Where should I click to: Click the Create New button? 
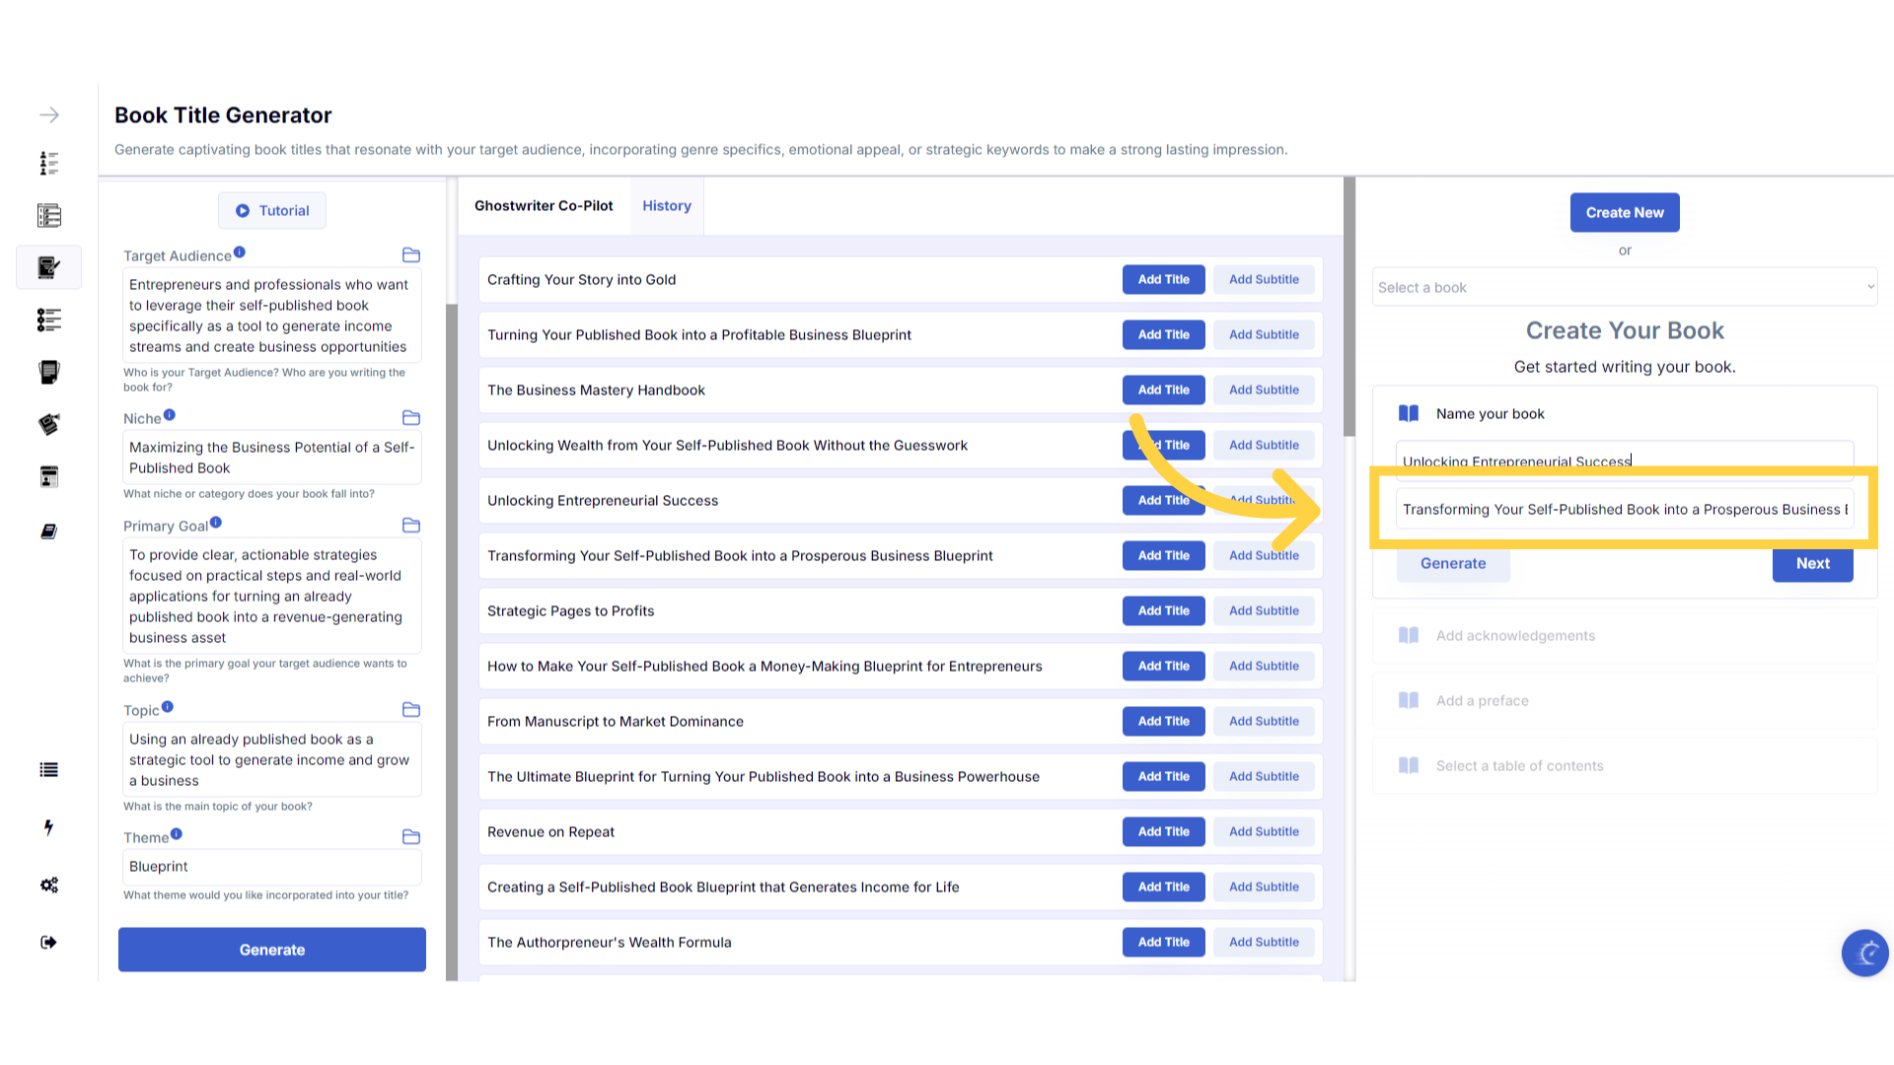coord(1624,213)
